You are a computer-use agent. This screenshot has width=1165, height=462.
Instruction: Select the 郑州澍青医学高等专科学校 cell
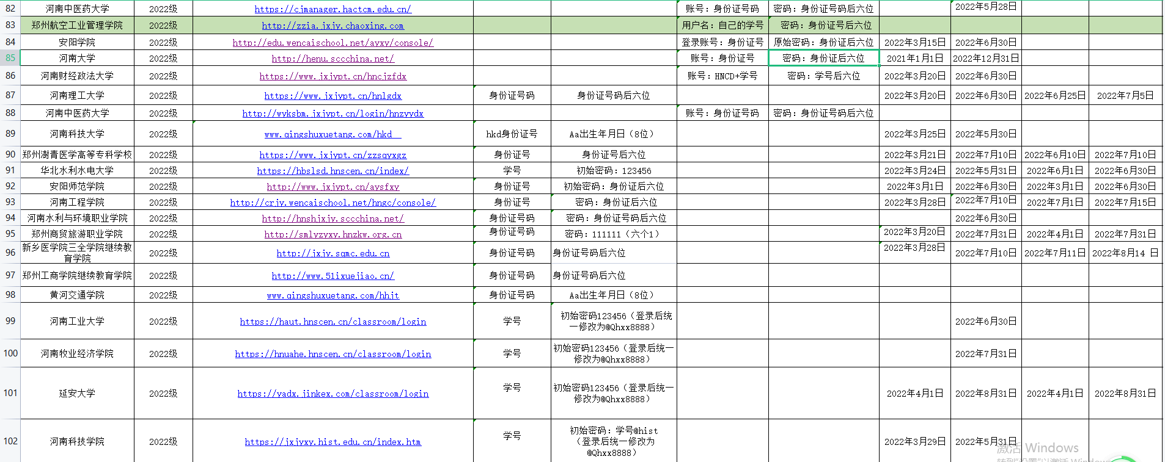tap(77, 155)
